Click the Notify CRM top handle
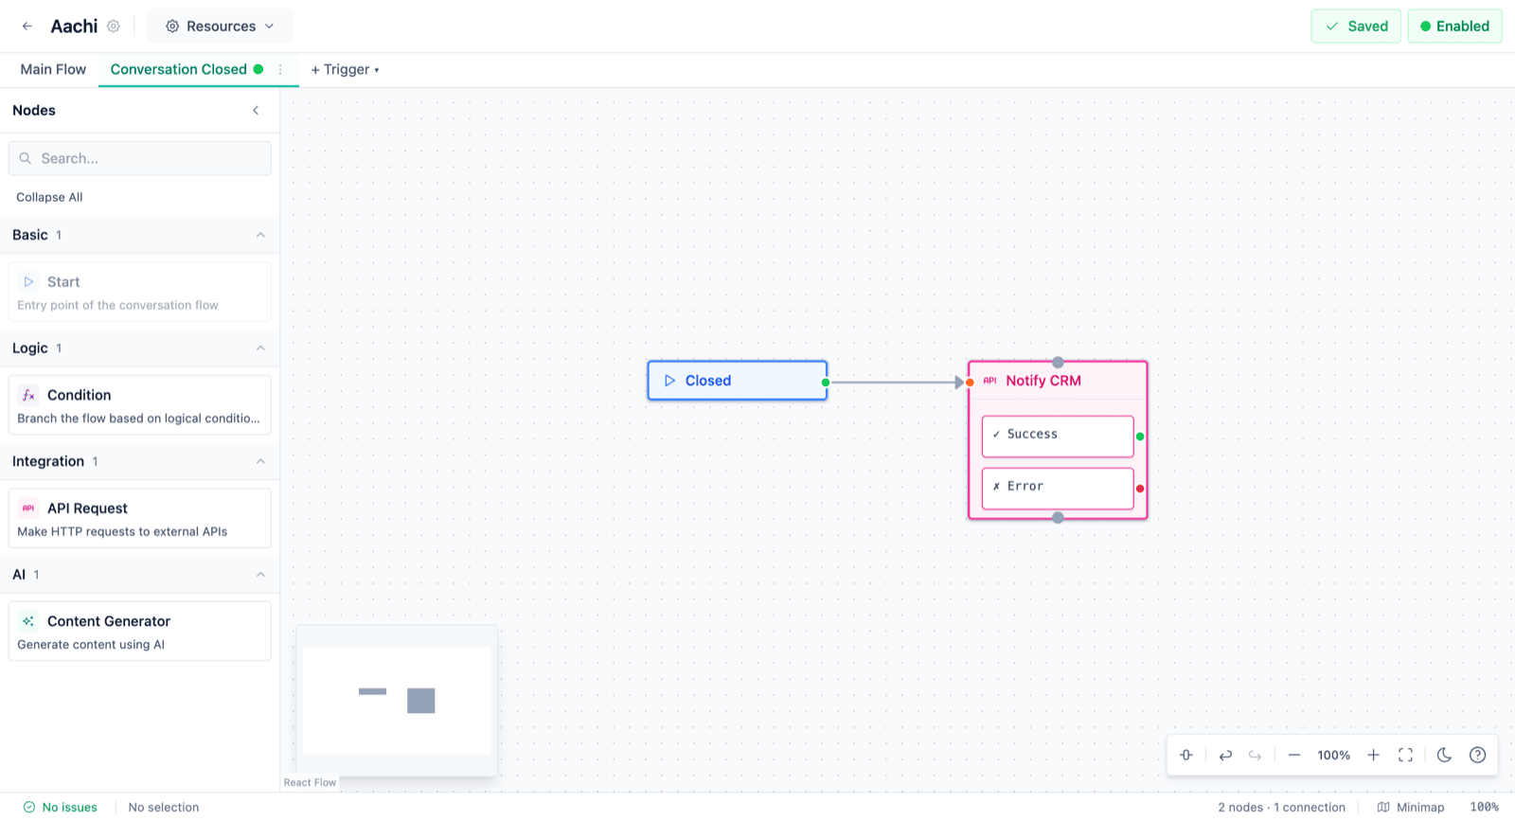This screenshot has height=821, width=1515. tap(1058, 363)
